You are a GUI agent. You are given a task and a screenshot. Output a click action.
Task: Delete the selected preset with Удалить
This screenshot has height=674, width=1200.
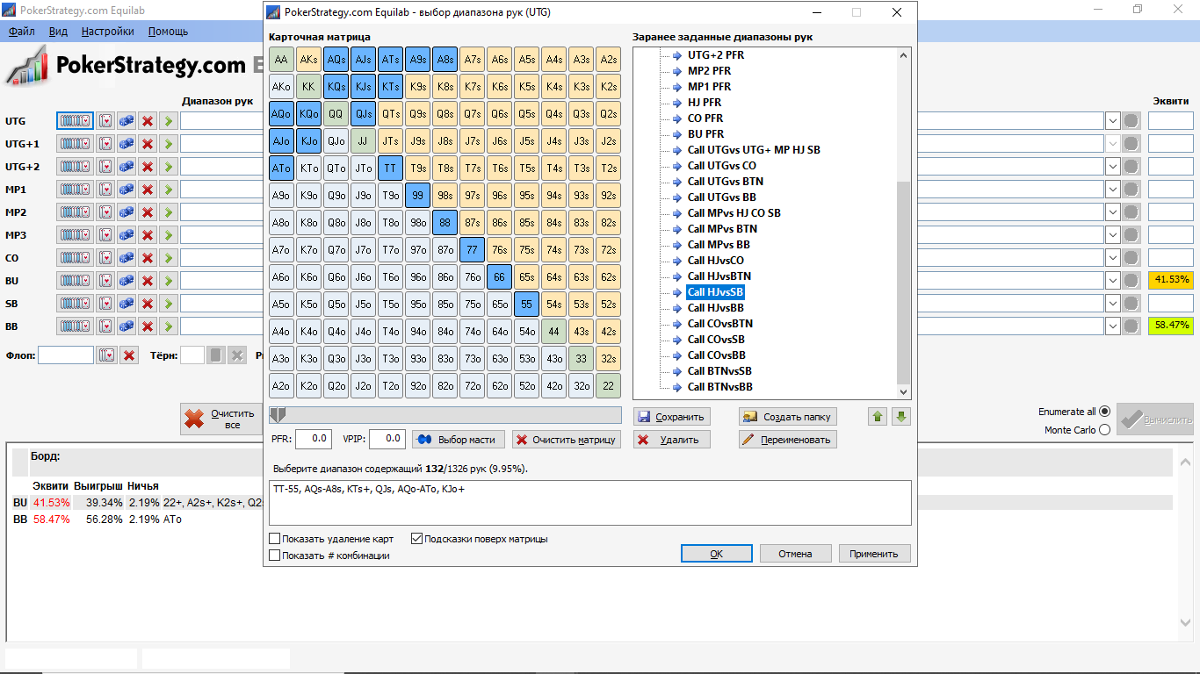[x=672, y=440]
